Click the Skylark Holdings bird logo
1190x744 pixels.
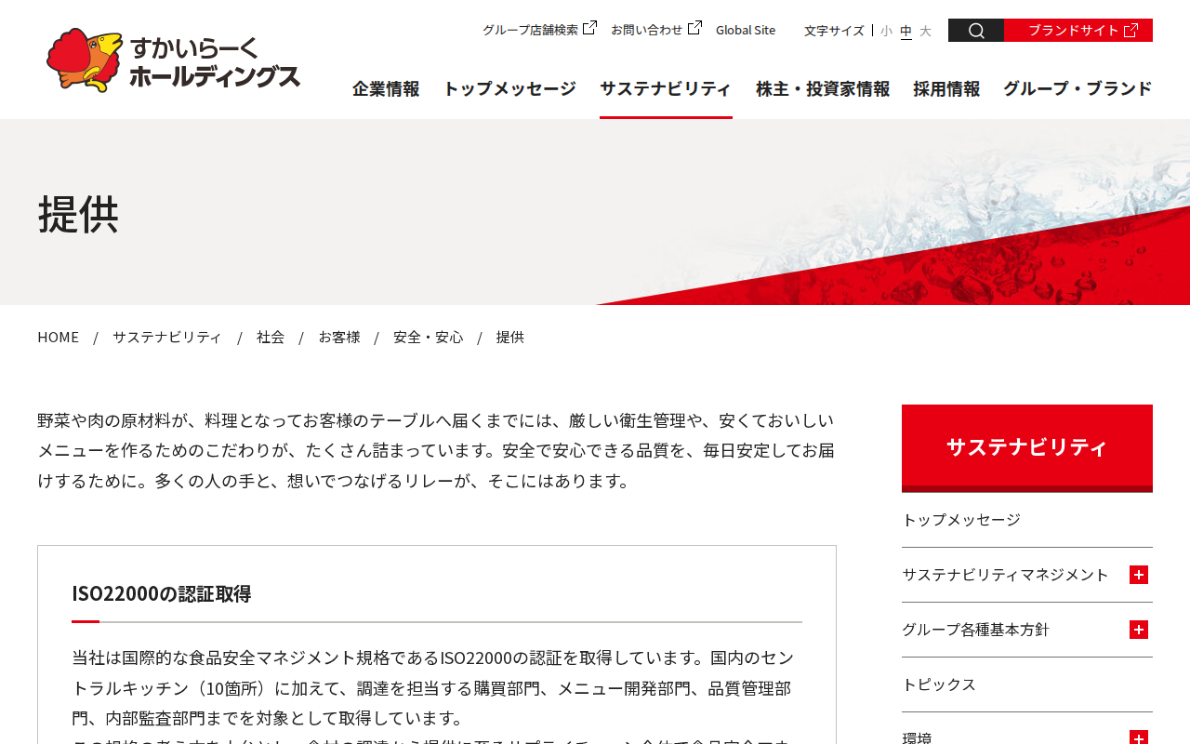tap(85, 60)
